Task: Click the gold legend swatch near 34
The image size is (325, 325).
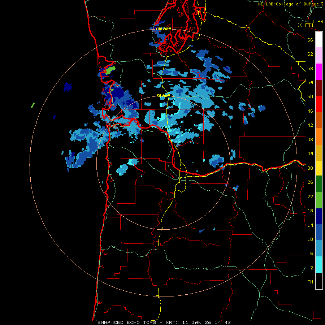Action: click(x=319, y=152)
